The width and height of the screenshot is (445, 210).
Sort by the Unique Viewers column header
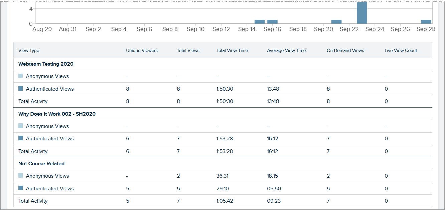click(142, 51)
